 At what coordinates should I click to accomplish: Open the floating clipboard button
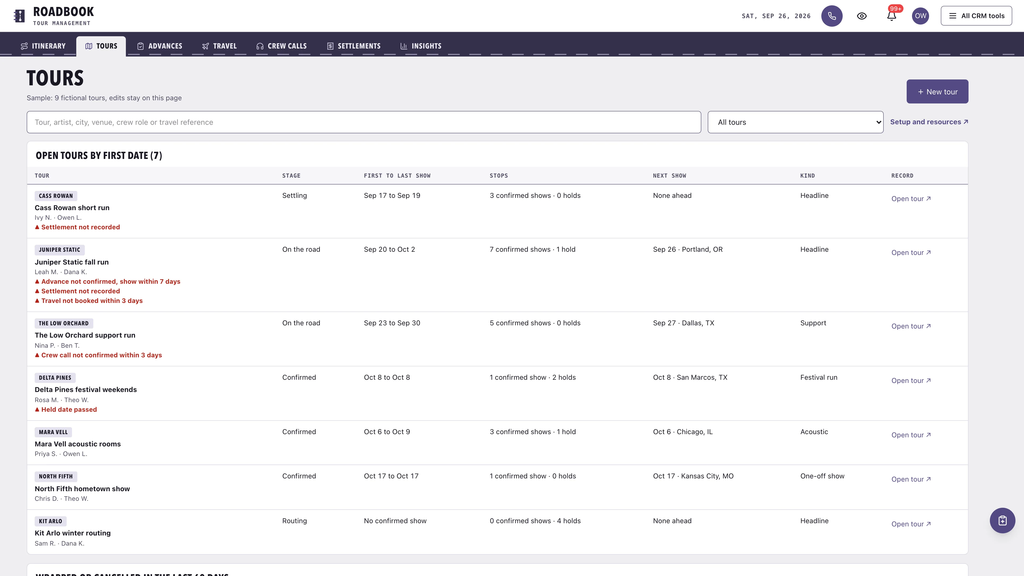coord(1002,520)
